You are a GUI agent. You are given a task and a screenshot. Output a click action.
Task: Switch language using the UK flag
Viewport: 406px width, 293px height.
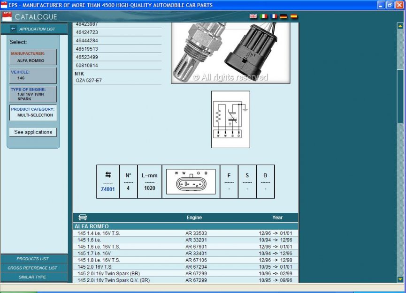253,16
